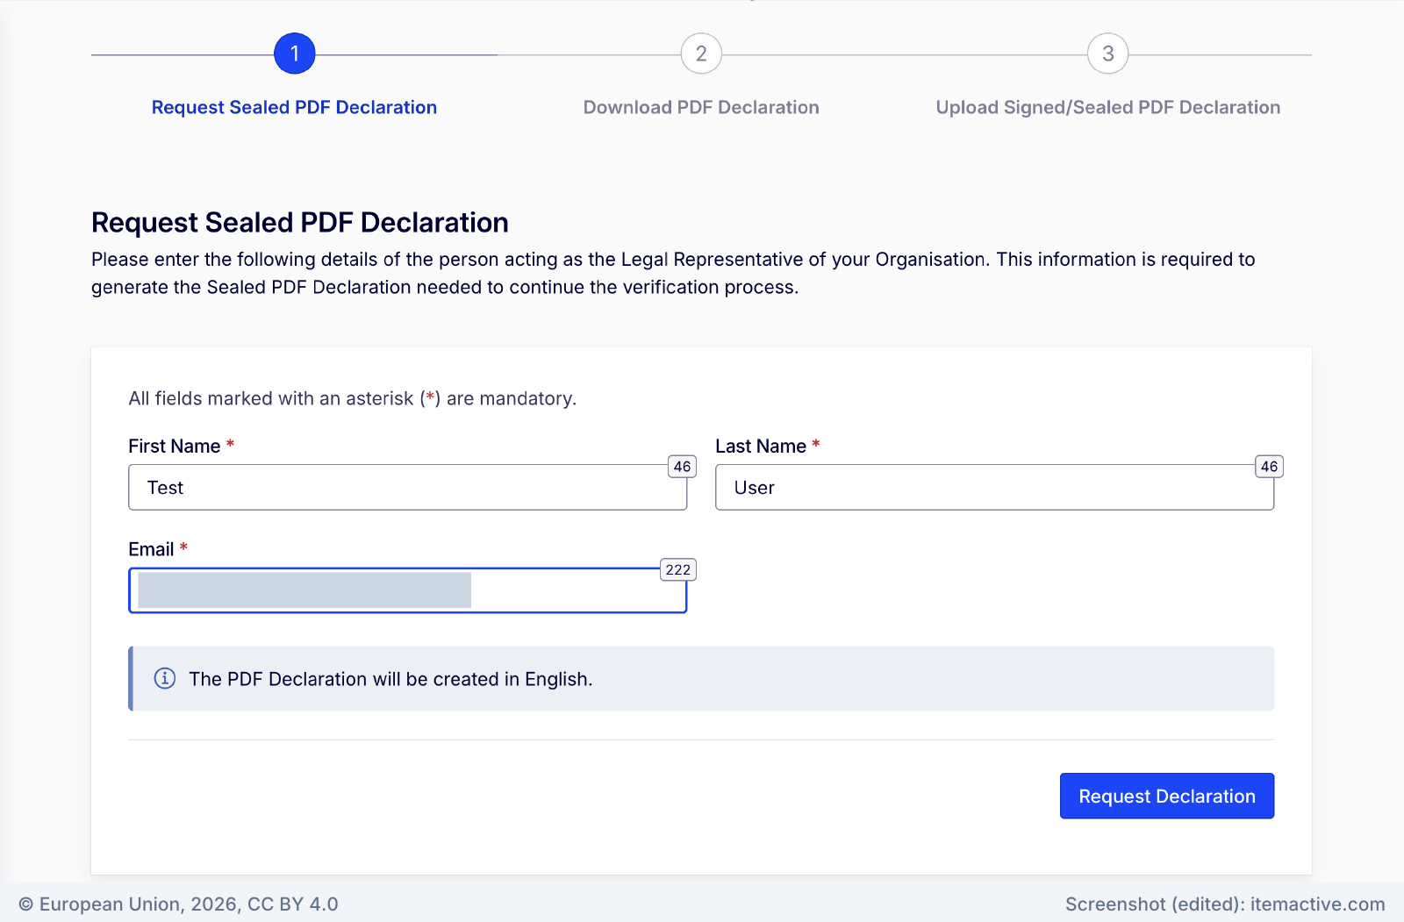This screenshot has width=1404, height=922.
Task: Click the mandatory fields asterisk note
Action: pyautogui.click(x=353, y=398)
